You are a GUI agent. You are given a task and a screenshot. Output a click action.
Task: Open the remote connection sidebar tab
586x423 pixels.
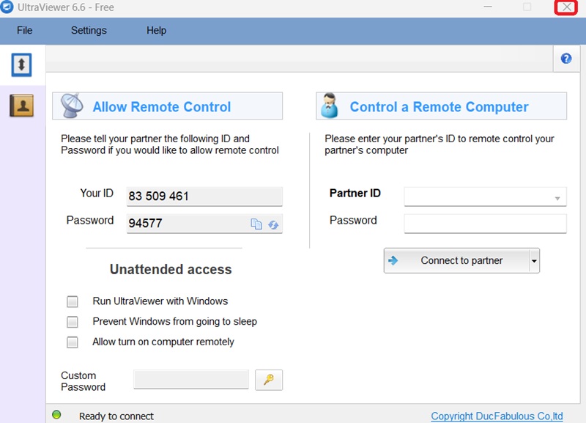(22, 65)
